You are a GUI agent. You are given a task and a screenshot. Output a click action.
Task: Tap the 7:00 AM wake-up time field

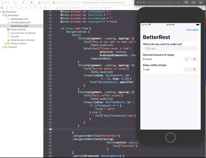[170, 49]
